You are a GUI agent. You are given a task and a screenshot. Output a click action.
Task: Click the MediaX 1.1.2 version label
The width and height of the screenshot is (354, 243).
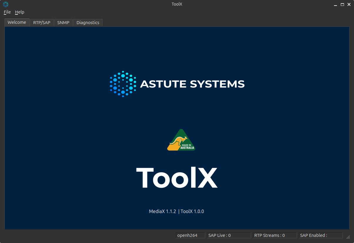click(x=162, y=211)
